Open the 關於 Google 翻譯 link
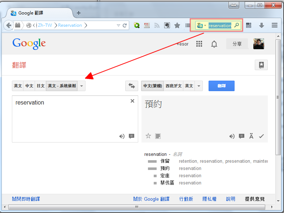284x213 pixels. (x=151, y=199)
